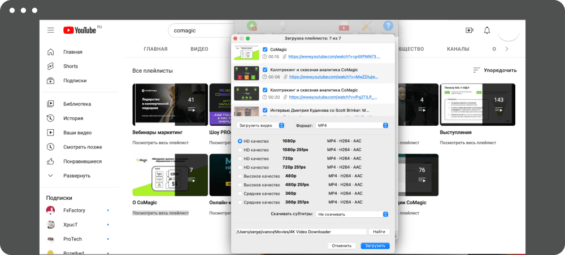565x255 pixels.
Task: Select 720p 25fps quality option
Action: point(240,167)
